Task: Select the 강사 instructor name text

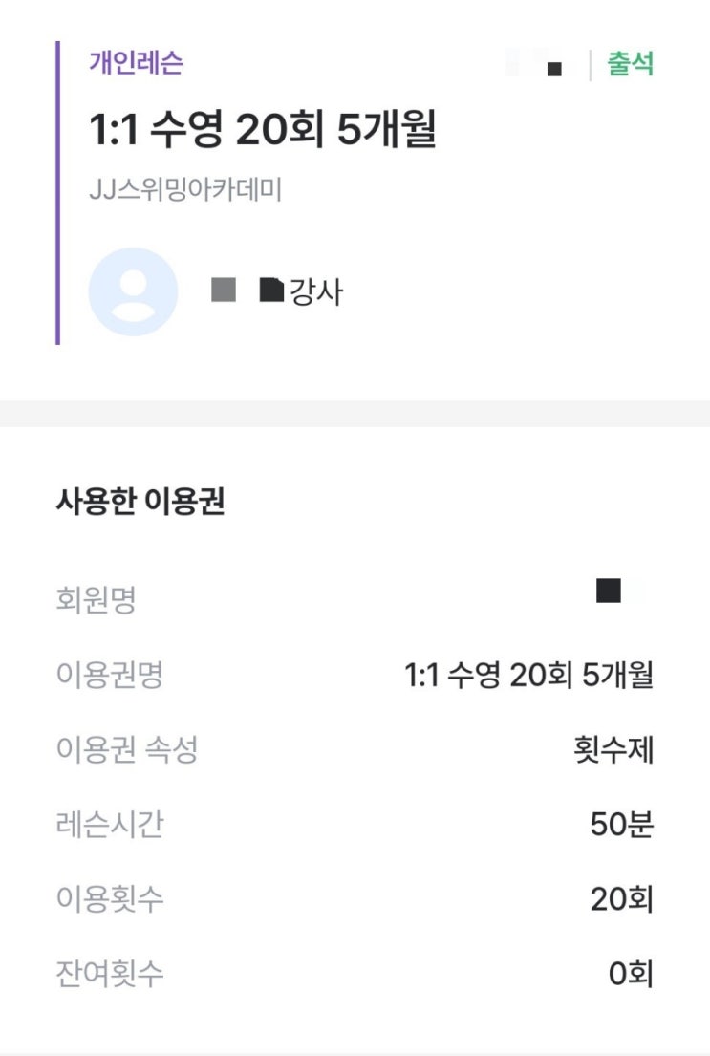Action: 277,291
